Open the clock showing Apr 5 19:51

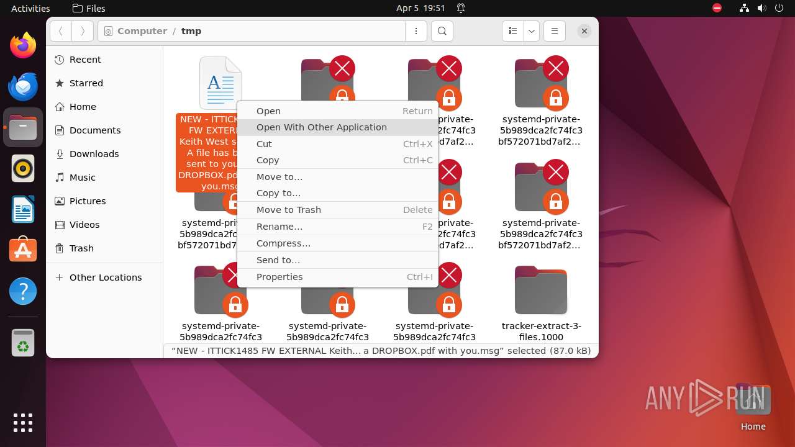coord(420,8)
